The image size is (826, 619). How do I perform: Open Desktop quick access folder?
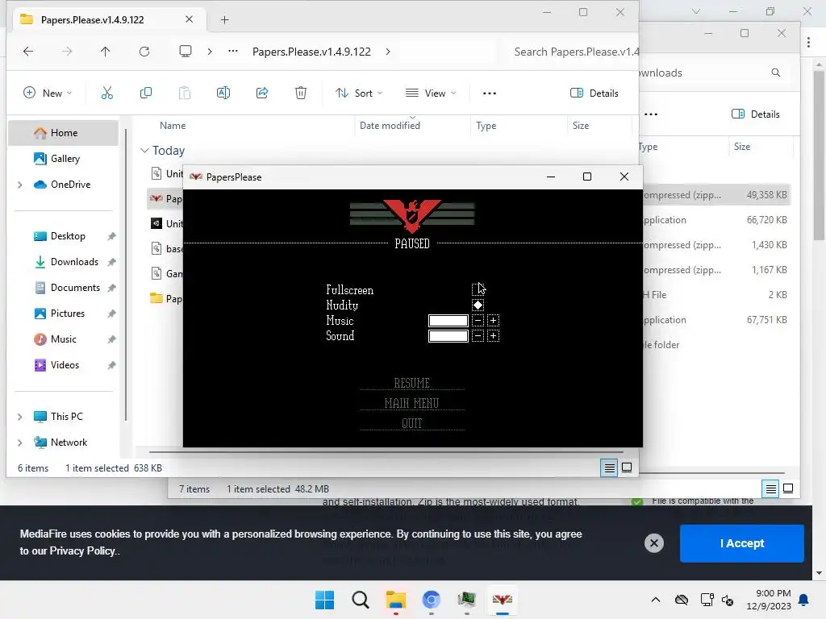click(x=68, y=236)
